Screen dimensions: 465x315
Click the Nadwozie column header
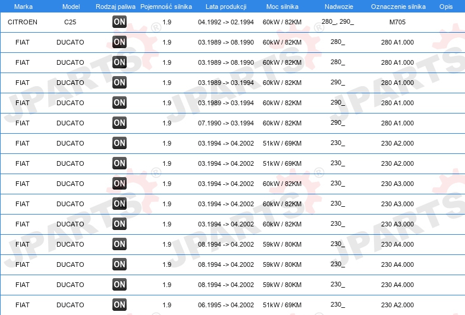coord(339,7)
